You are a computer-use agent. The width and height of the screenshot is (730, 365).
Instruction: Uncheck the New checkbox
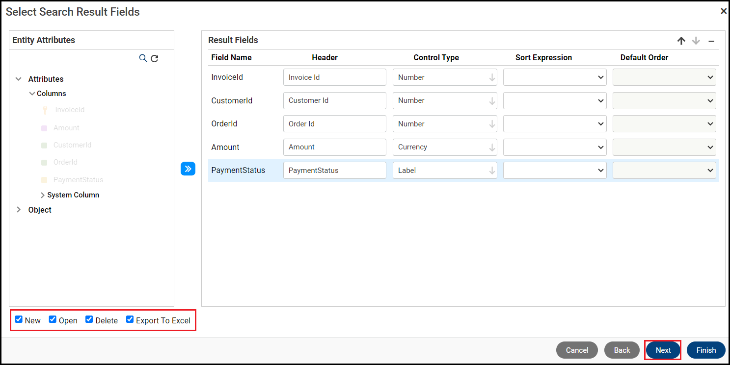pos(19,319)
